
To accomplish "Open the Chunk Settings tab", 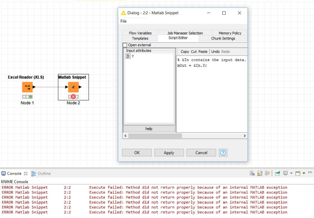I will [x=223, y=38].
